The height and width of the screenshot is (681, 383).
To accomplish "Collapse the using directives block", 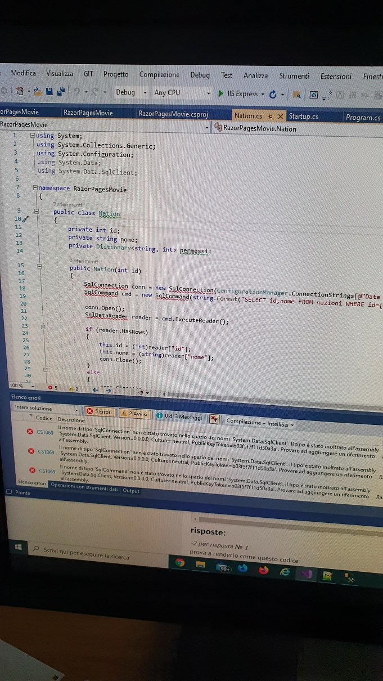I will click(33, 135).
